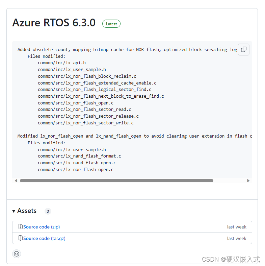Click the Latest badge

111,24
